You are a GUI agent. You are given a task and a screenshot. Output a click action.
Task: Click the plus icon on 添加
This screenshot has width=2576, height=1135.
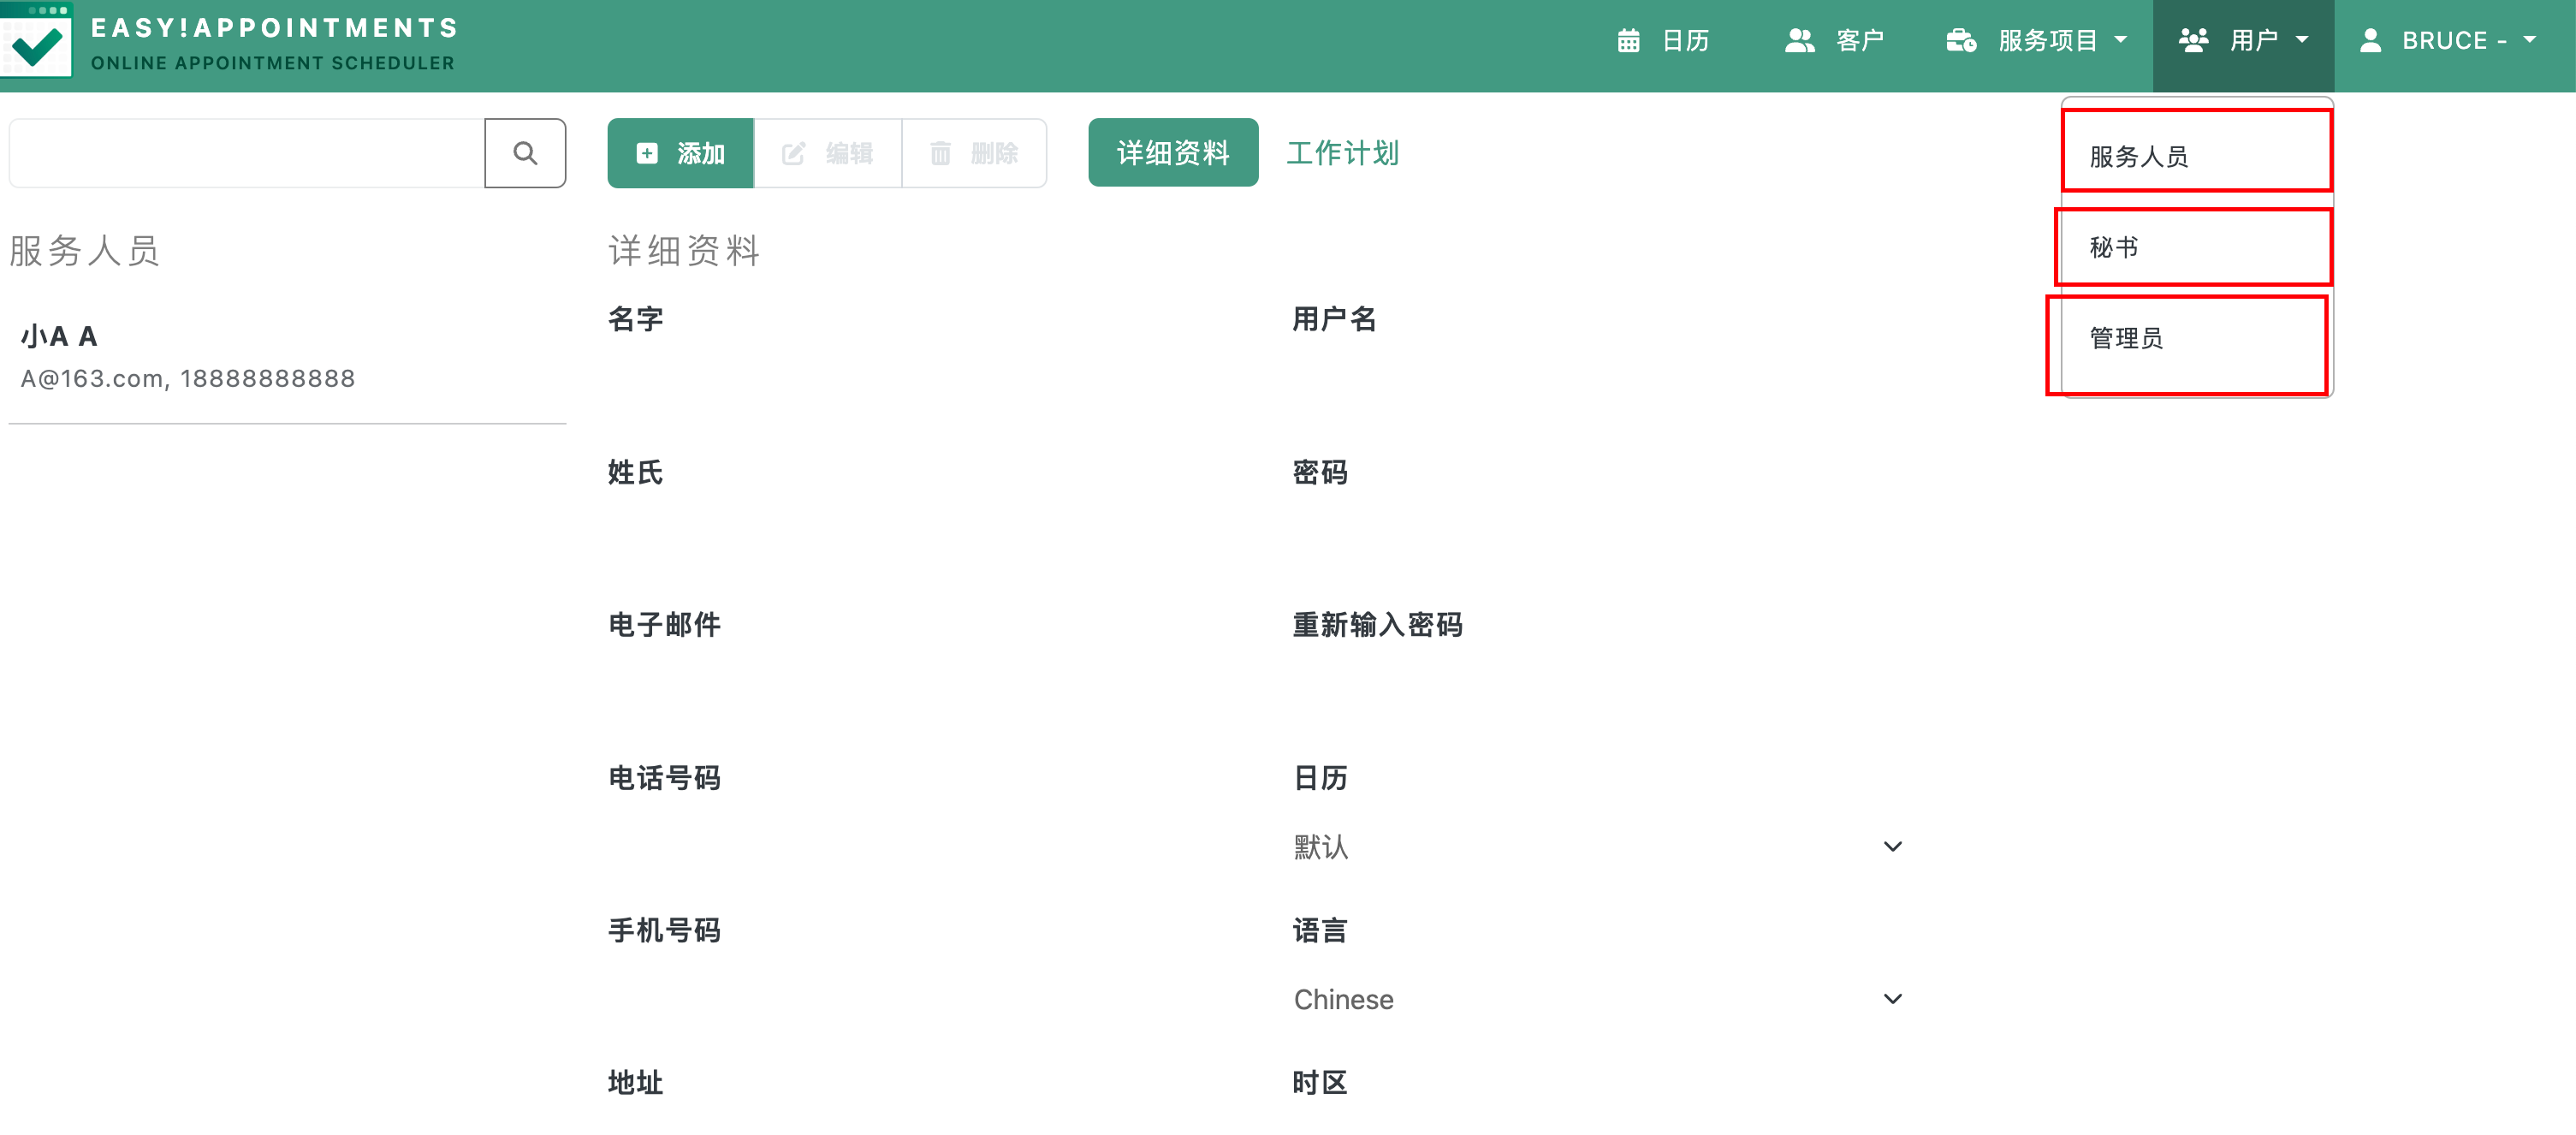pyautogui.click(x=647, y=153)
